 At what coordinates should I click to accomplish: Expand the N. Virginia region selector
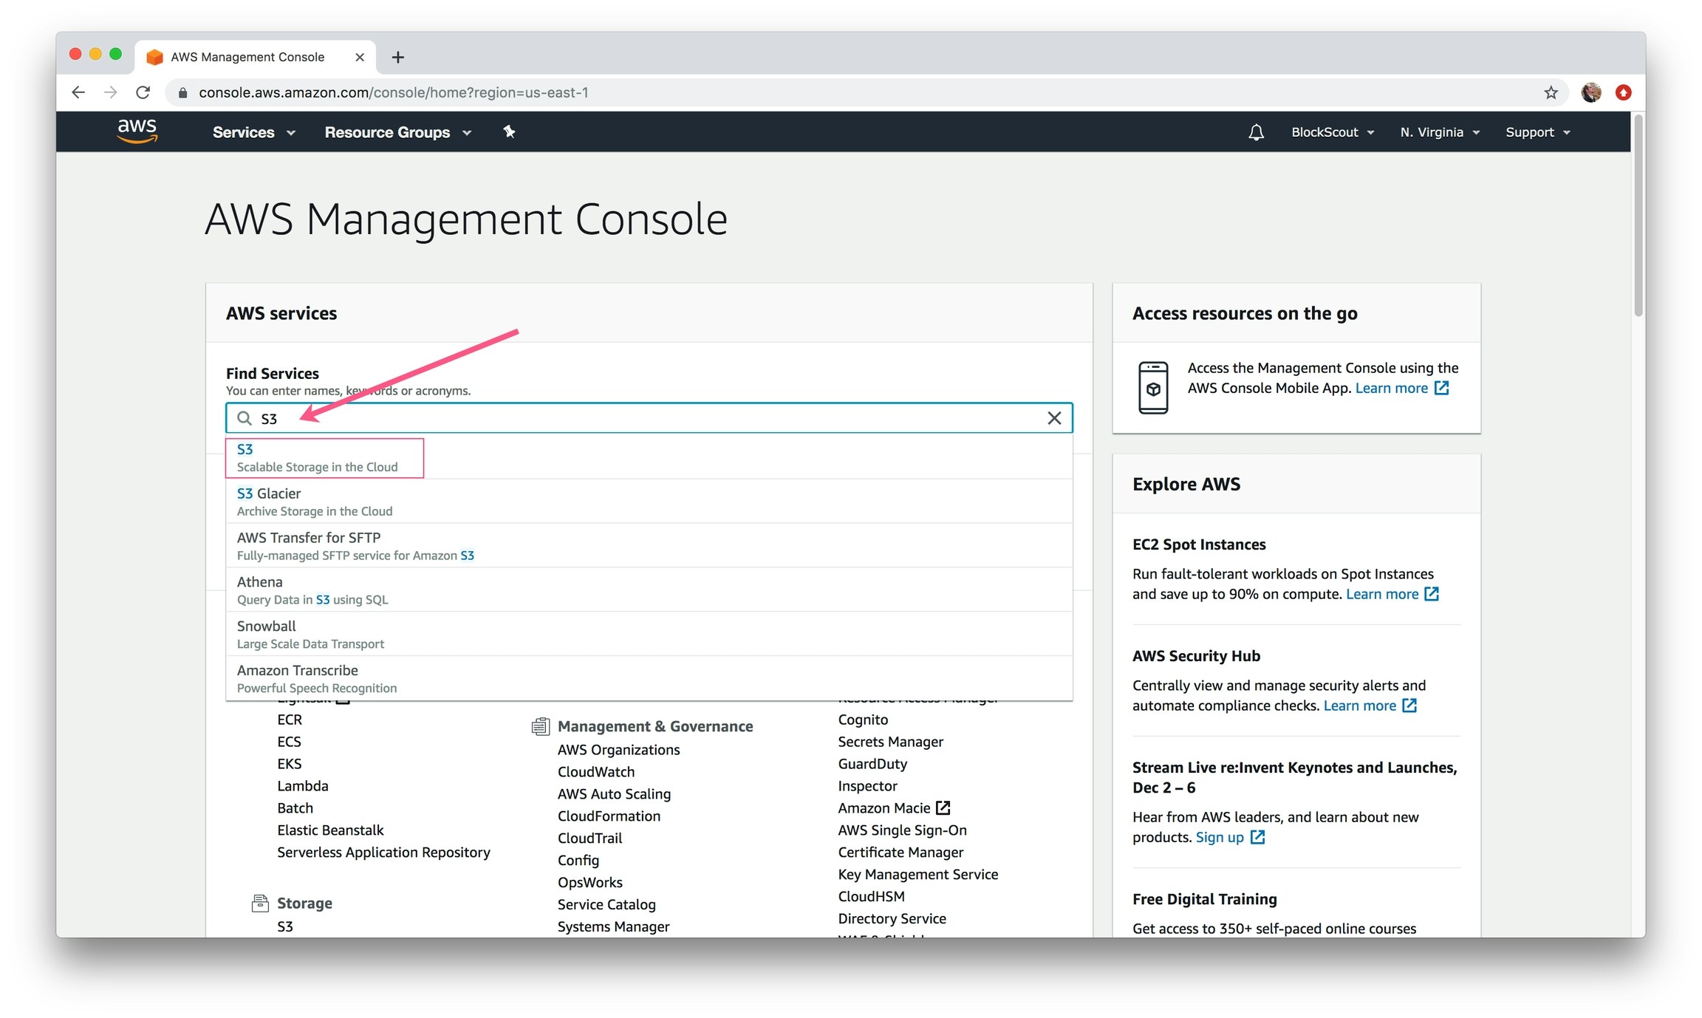(x=1439, y=132)
